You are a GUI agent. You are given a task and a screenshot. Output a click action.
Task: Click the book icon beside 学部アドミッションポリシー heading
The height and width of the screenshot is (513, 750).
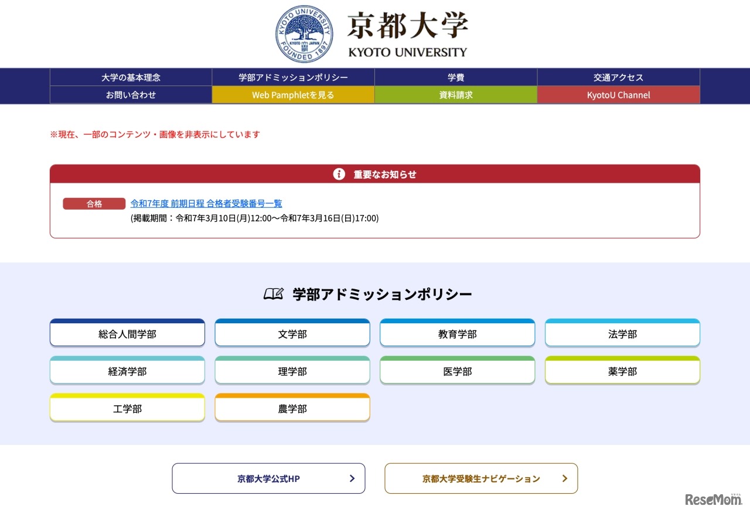click(273, 293)
